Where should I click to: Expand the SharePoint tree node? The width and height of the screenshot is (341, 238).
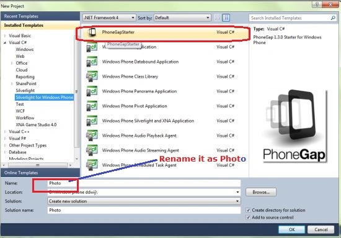click(12, 84)
